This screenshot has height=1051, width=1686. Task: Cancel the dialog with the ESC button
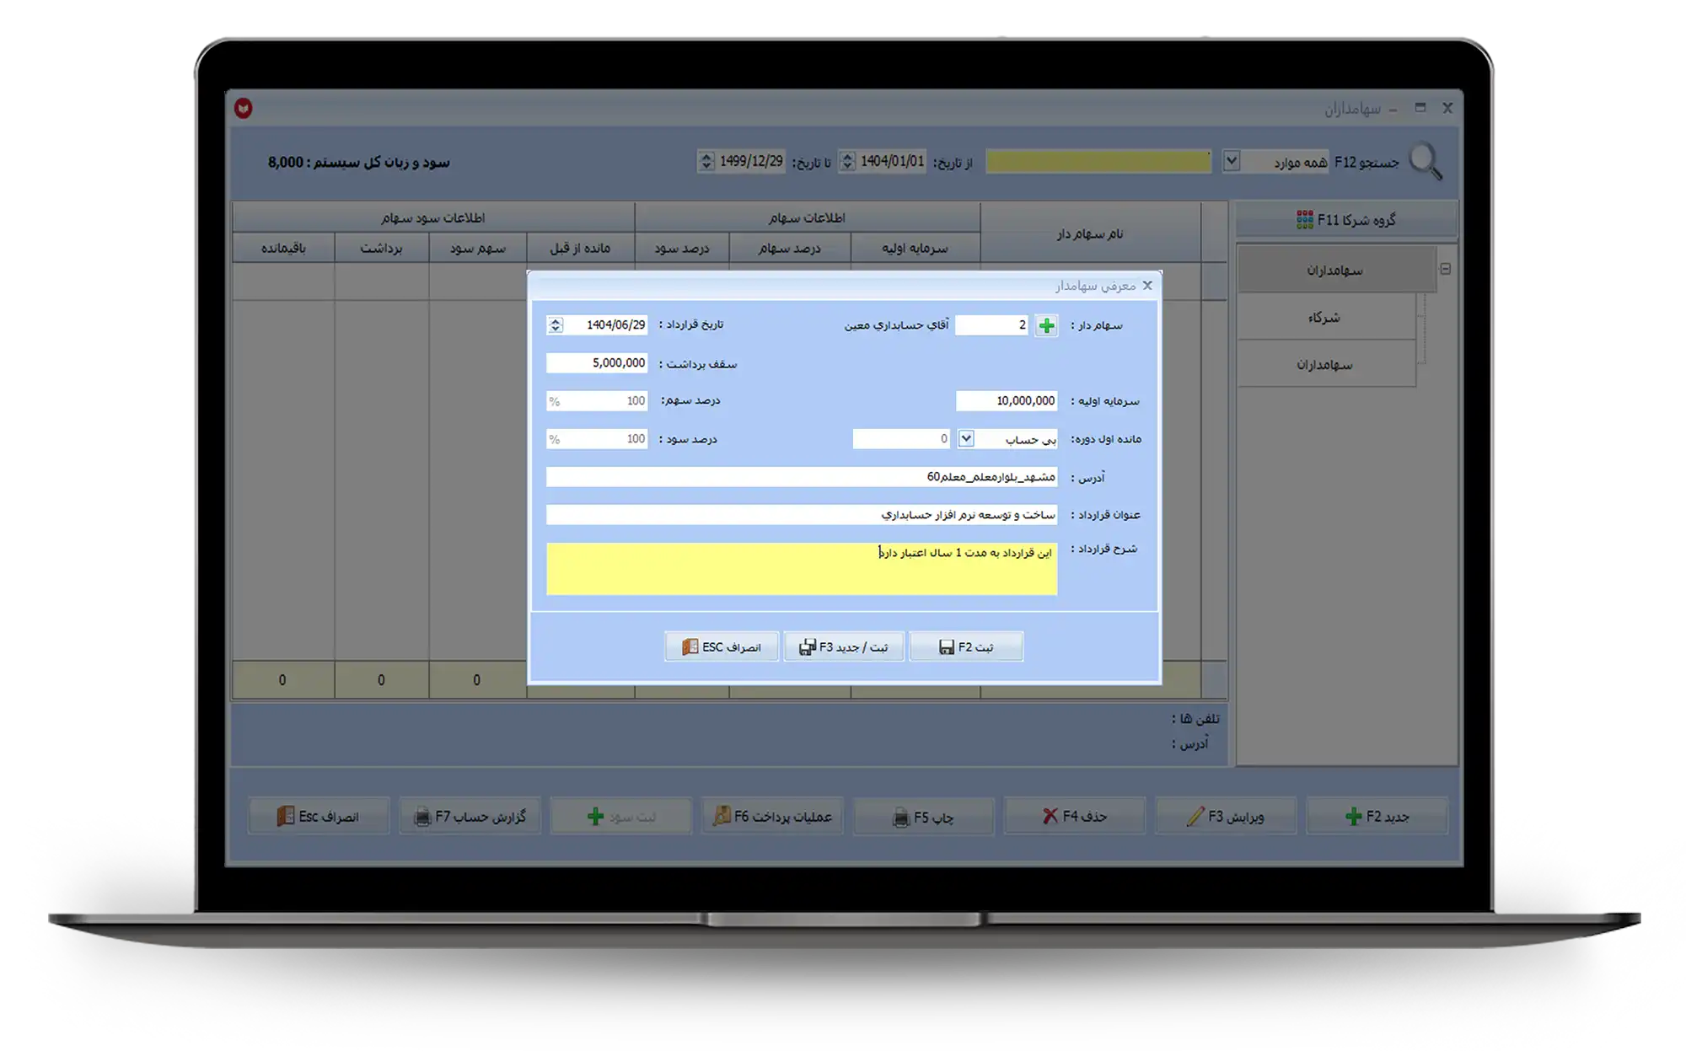tap(722, 647)
